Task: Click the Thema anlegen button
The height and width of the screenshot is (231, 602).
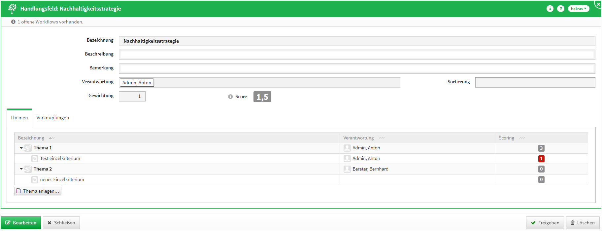Action: click(x=38, y=191)
